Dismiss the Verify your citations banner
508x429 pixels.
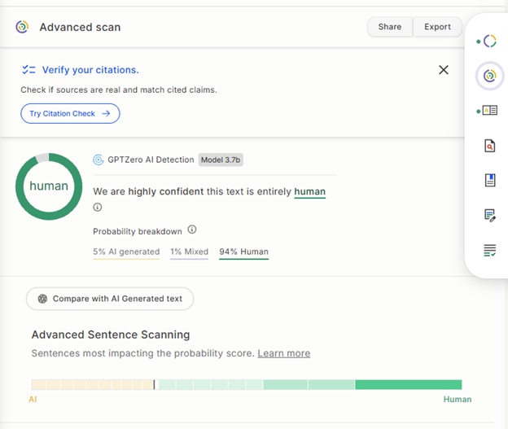[x=444, y=70]
